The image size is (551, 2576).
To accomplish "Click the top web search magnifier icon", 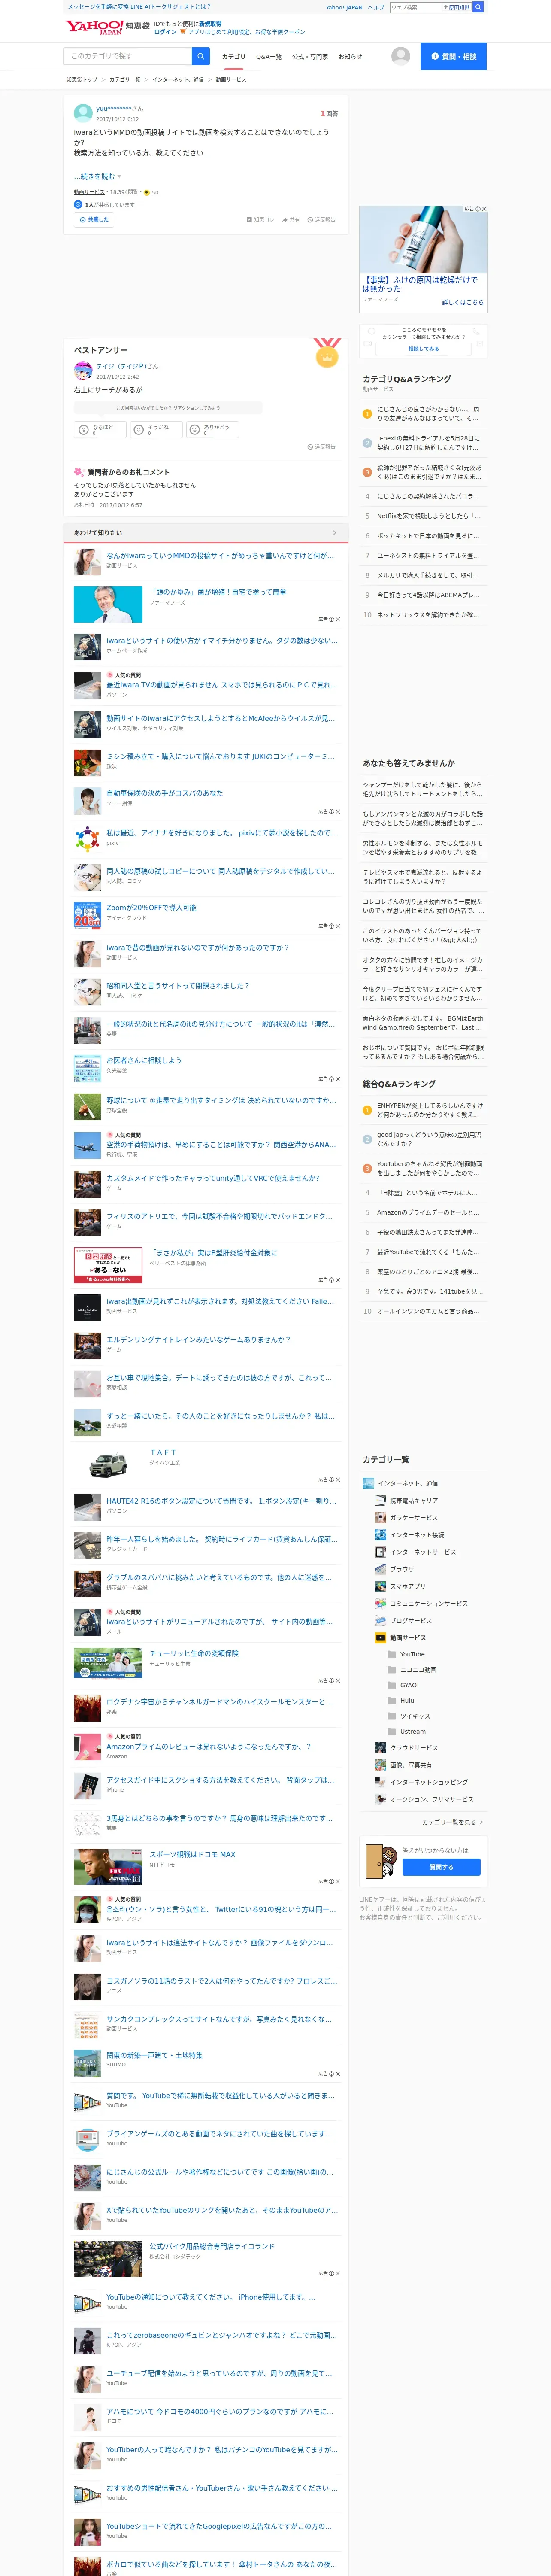I will (x=478, y=7).
